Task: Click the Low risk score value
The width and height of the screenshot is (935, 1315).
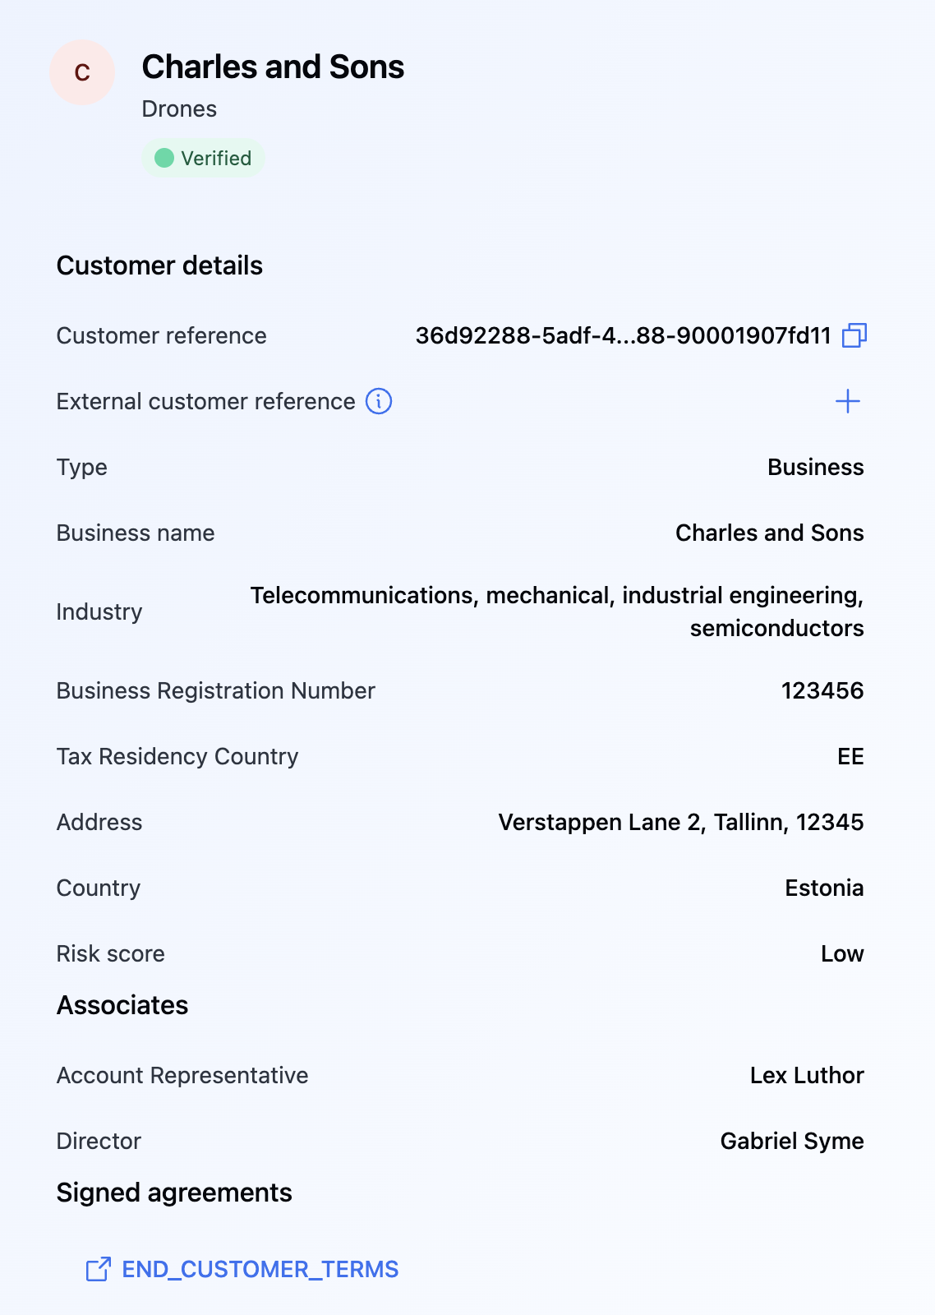Action: 842,953
